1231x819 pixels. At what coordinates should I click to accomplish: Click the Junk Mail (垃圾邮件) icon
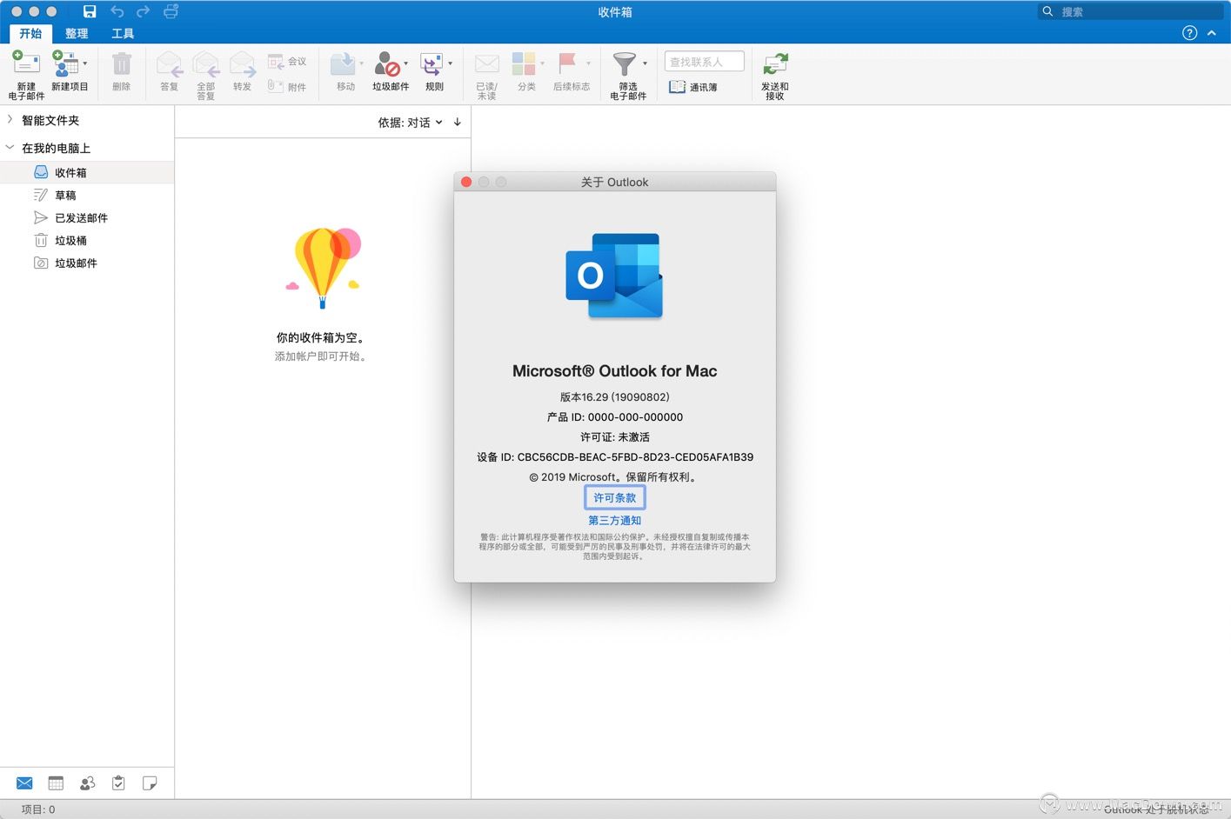[x=387, y=63]
